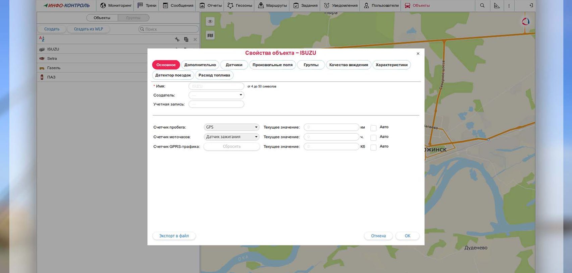Toggle the eye visibility button on map
Image resolution: width=572 pixels, height=273 pixels.
click(210, 21)
